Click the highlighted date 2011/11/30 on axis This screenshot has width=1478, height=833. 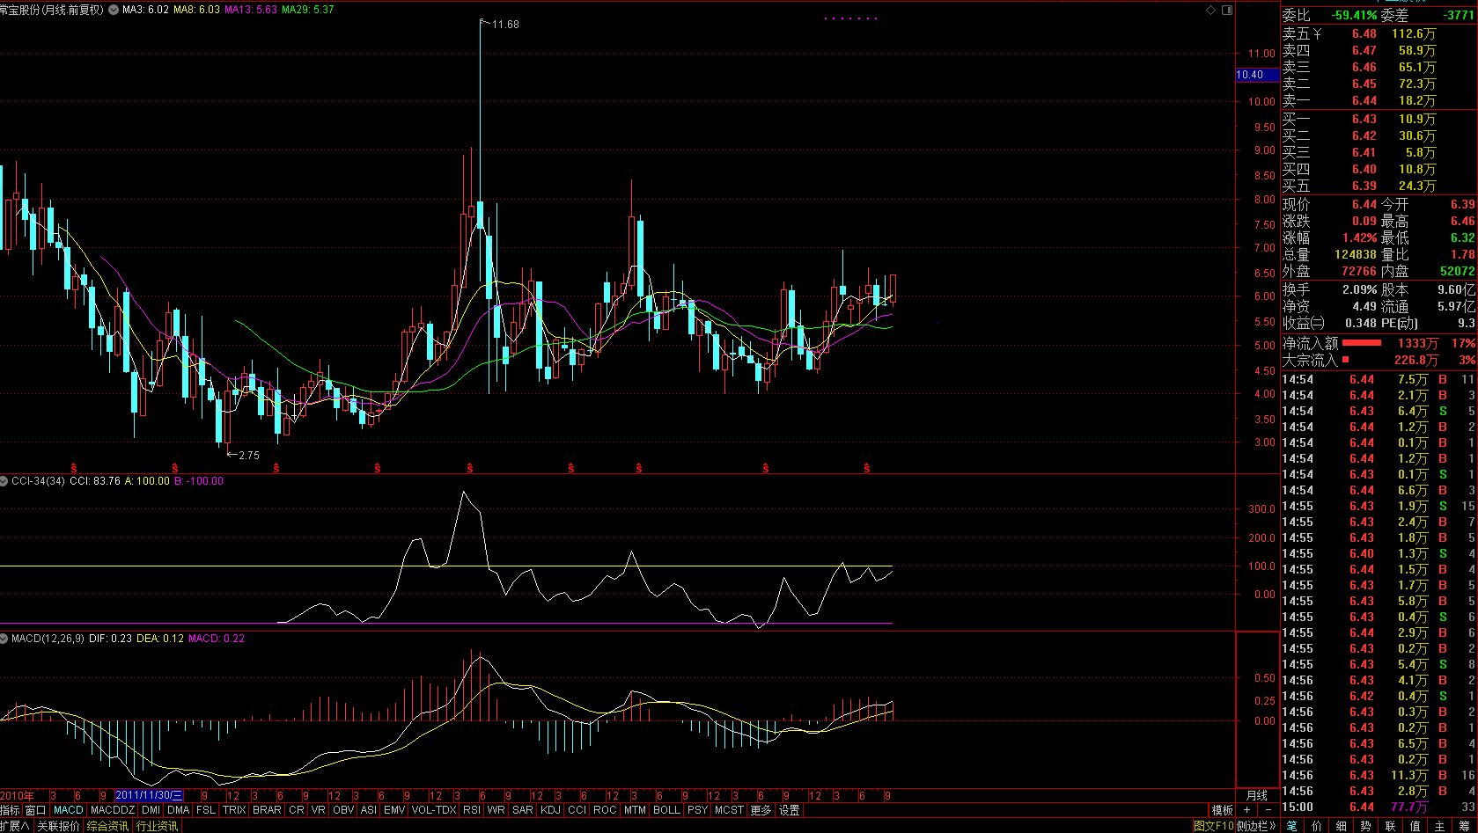149,795
